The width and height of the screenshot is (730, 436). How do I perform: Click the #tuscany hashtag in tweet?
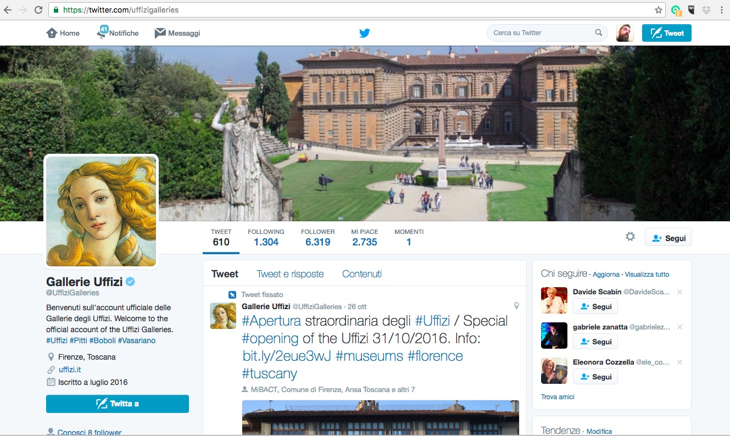pyautogui.click(x=269, y=373)
